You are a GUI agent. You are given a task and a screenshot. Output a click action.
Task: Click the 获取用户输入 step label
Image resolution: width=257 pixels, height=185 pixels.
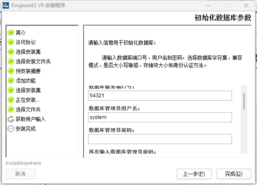pyautogui.click(x=30, y=119)
